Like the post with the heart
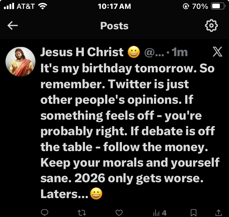Viewport: 229px width, 217px height. tap(119, 212)
